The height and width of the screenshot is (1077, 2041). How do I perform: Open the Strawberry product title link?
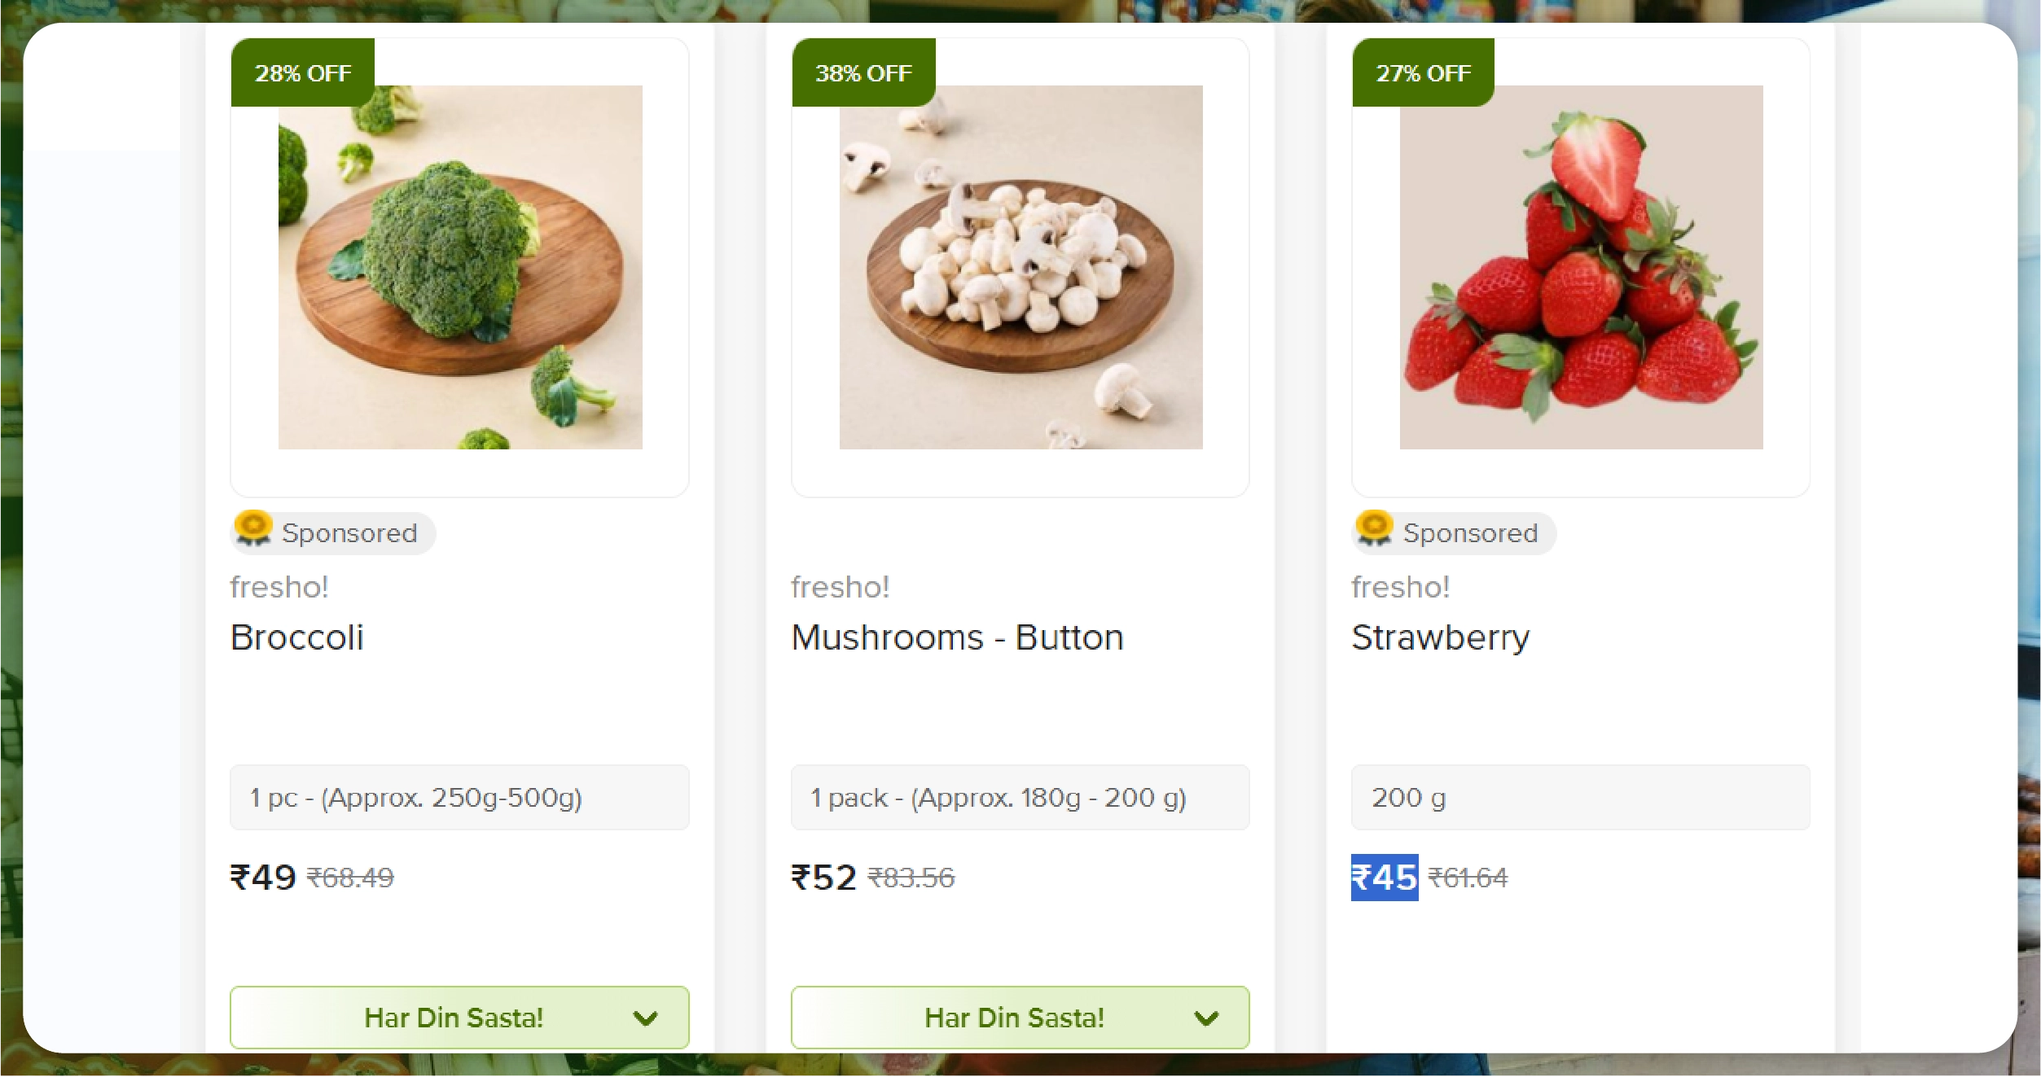(1440, 637)
